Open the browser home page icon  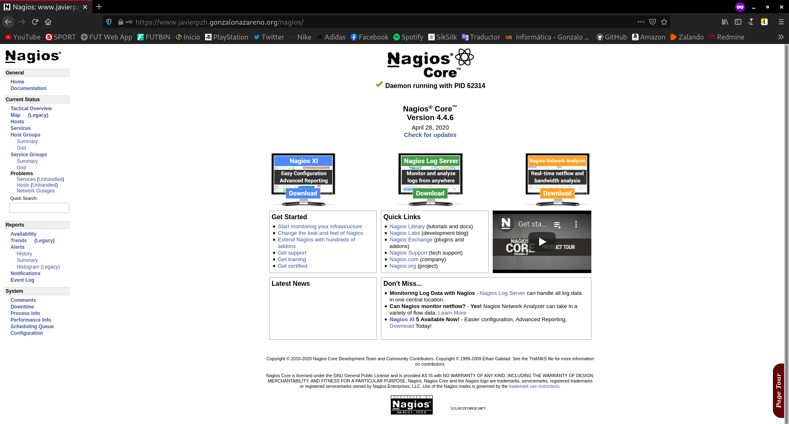pyautogui.click(x=48, y=22)
